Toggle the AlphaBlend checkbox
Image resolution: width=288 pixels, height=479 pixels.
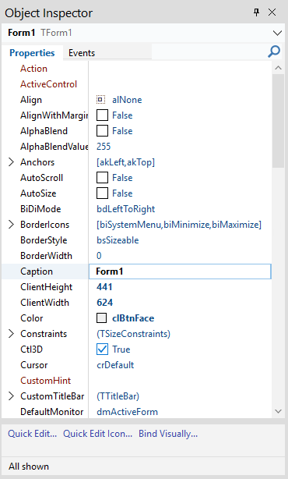pyautogui.click(x=102, y=131)
